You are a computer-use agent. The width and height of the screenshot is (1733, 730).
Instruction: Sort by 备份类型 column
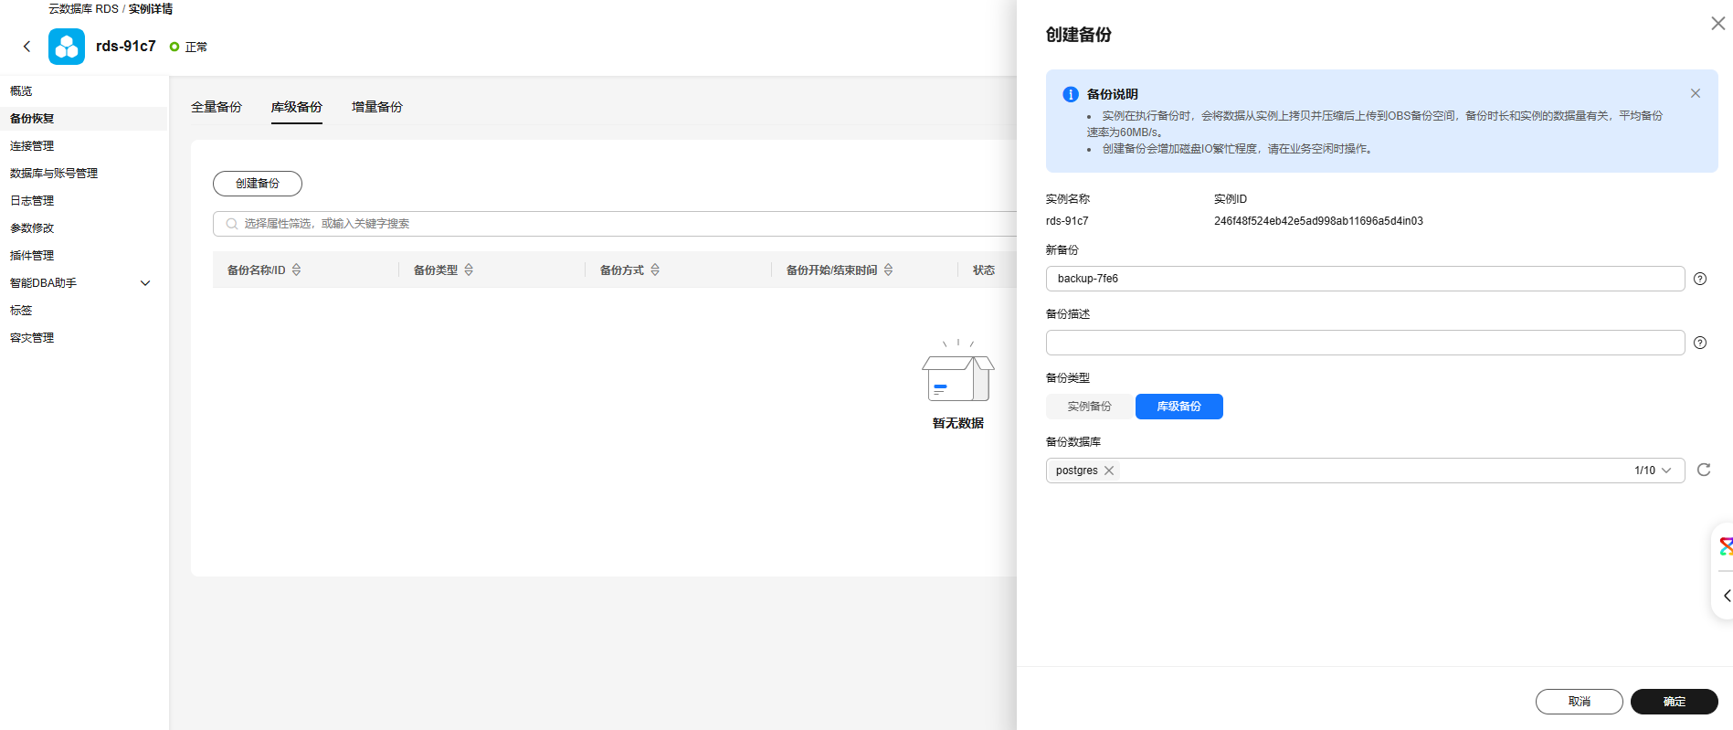469,270
